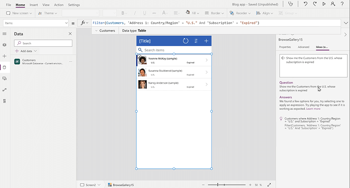This screenshot has width=350, height=188.
Task: Click the Insert plus sidebar icon
Action: coord(4,56)
